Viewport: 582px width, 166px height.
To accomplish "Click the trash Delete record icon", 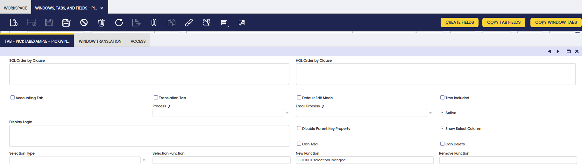I will 101,22.
